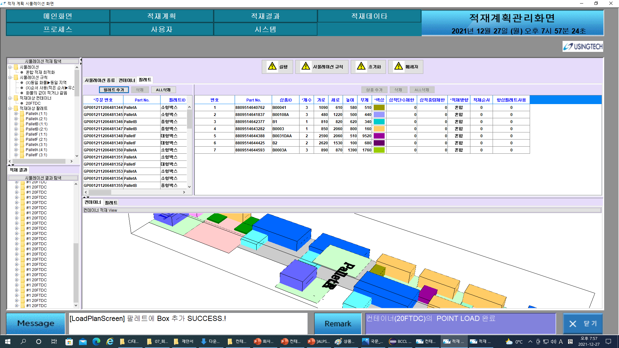Screen dimensions: 619x348
Task: Collapse the 적재대상 팔레트 tree node
Action: point(10,108)
